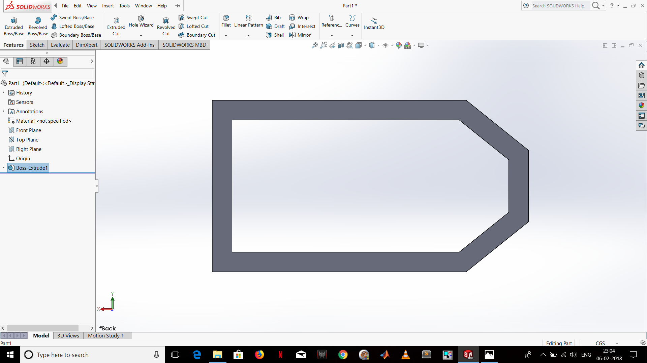Viewport: 647px width, 363px height.
Task: Select the Boundary Cut feature
Action: click(197, 35)
